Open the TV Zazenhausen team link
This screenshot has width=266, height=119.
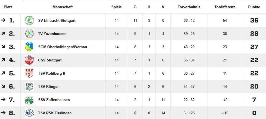click(52, 34)
